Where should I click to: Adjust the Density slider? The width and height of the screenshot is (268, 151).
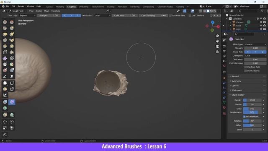(x=252, y=100)
